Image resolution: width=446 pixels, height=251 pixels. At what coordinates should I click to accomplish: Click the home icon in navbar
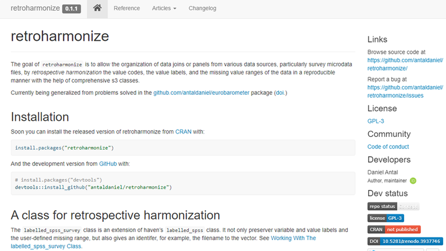(97, 8)
